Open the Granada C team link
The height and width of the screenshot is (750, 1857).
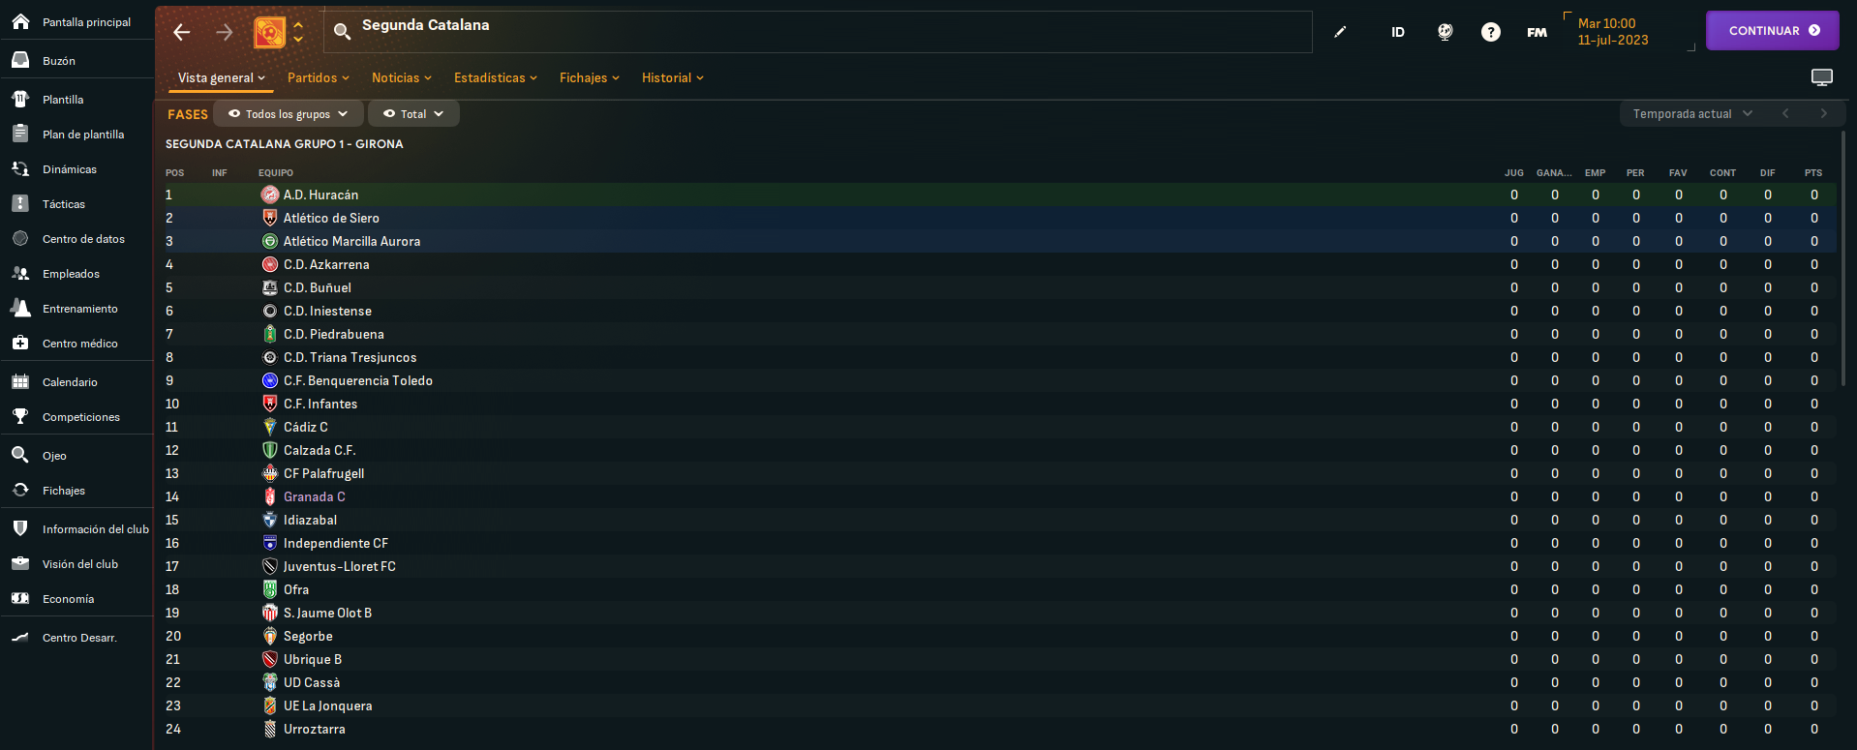[314, 496]
